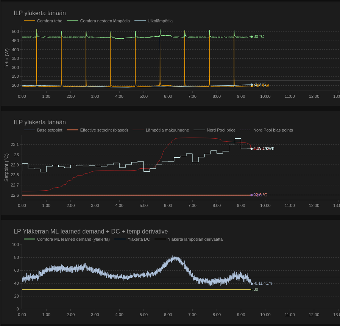
Task: Click the orange swatch beside Yläkerta DC
Action: click(x=120, y=239)
